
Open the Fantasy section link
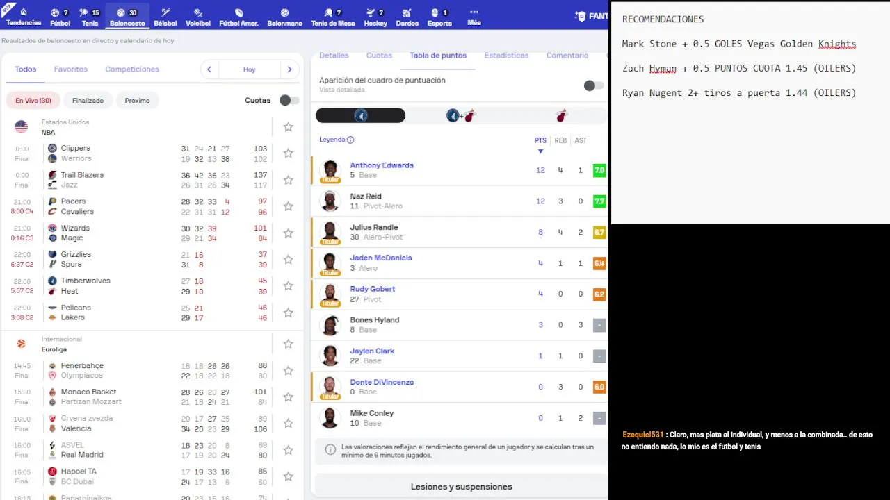point(591,16)
